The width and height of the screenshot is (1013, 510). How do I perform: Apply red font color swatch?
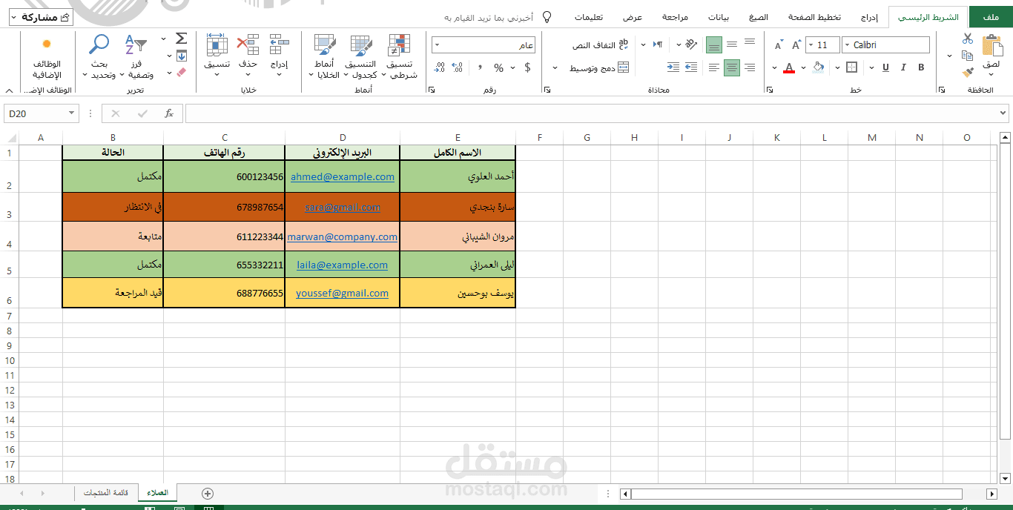tap(789, 67)
